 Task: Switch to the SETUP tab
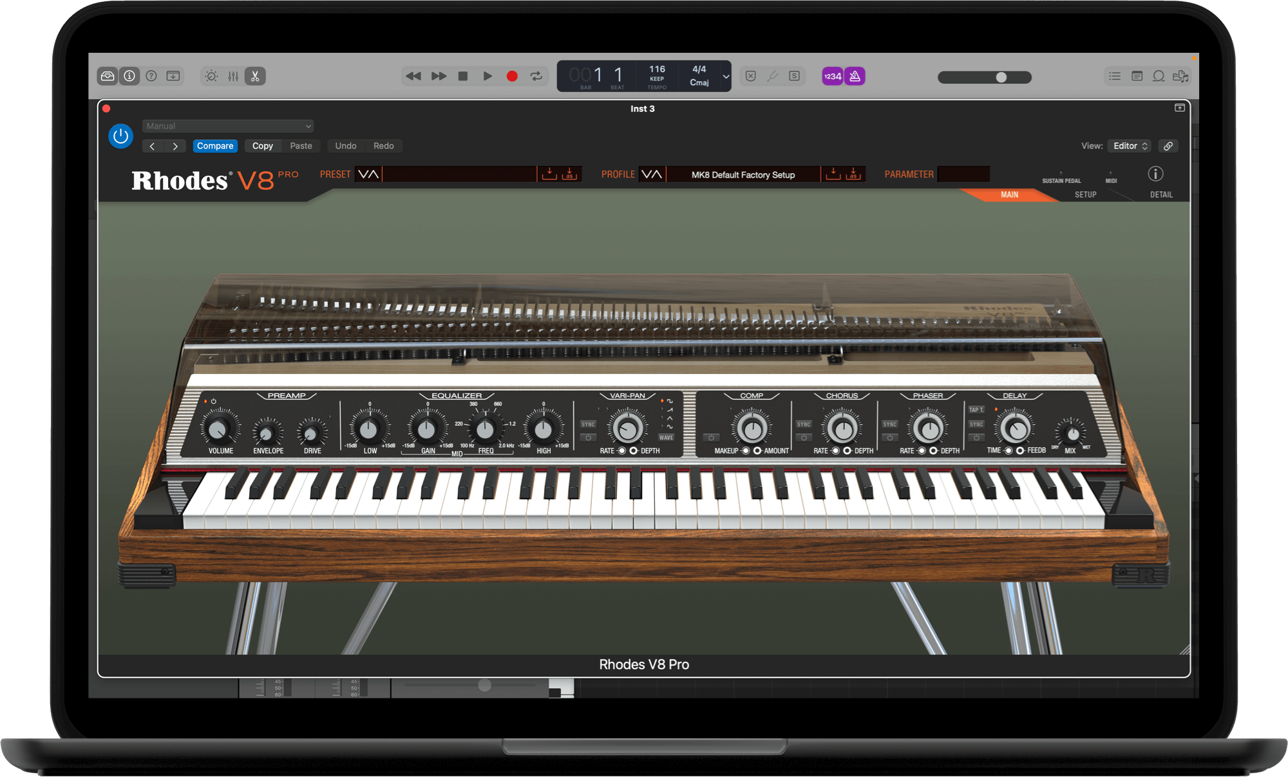1086,194
